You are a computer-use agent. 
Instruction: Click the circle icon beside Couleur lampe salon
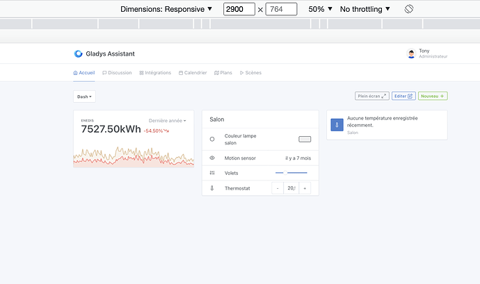pos(212,139)
